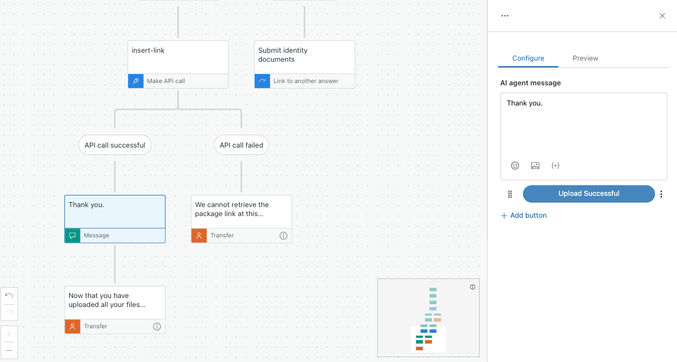Click the insert image icon
Image resolution: width=677 pixels, height=362 pixels.
click(535, 166)
